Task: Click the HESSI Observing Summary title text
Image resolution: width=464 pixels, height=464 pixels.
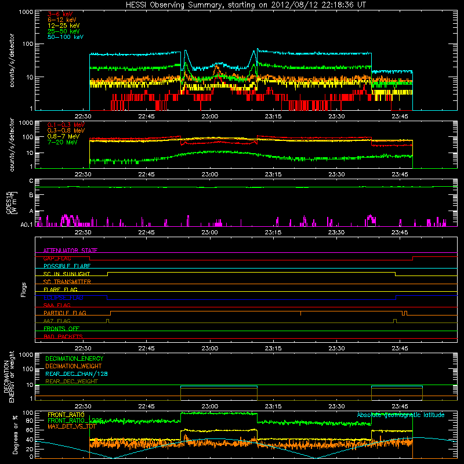Action: click(x=245, y=5)
